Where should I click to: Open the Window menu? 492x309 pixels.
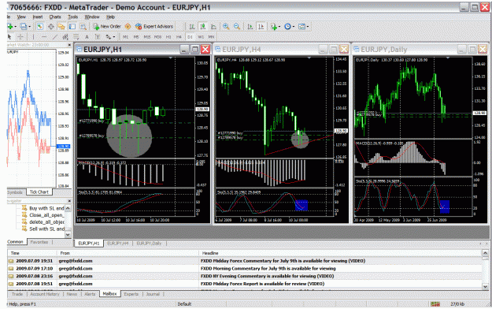[92, 17]
